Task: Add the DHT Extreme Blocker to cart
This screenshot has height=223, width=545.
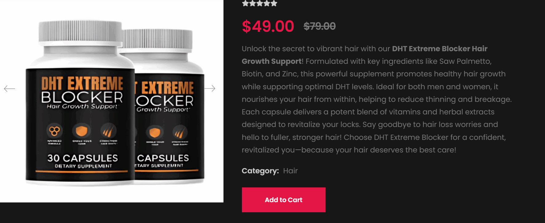Action: tap(283, 200)
